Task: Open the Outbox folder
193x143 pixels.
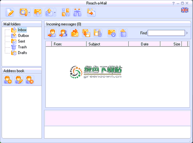Action: (x=24, y=36)
